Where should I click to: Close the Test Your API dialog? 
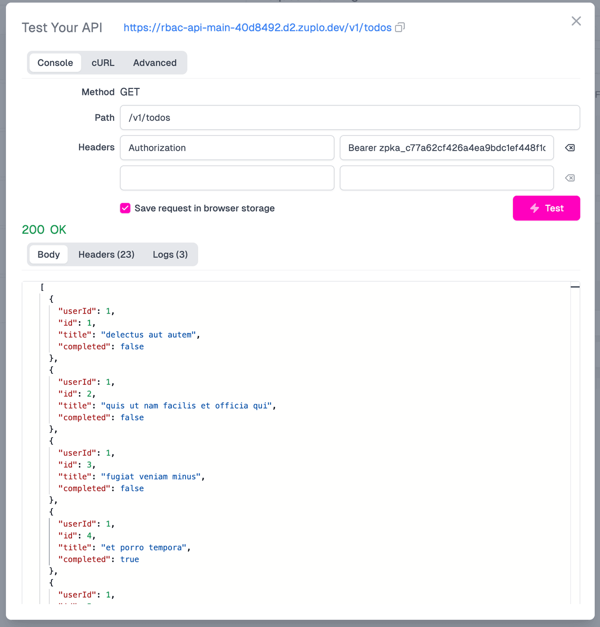click(576, 21)
